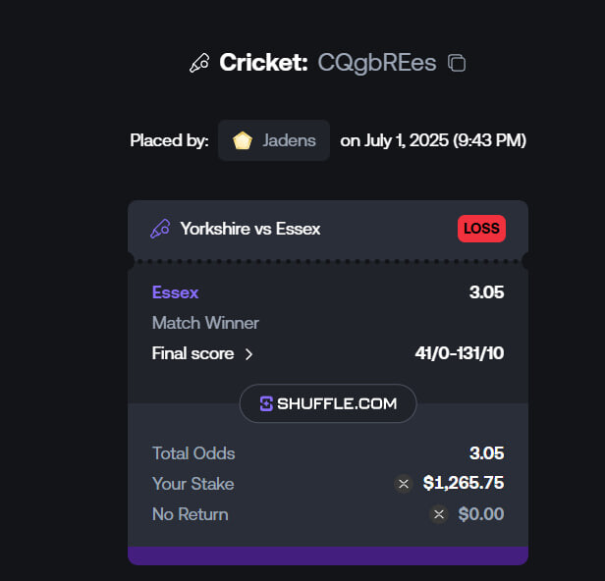Click the currency icon beside the $0.00 return

pos(439,514)
